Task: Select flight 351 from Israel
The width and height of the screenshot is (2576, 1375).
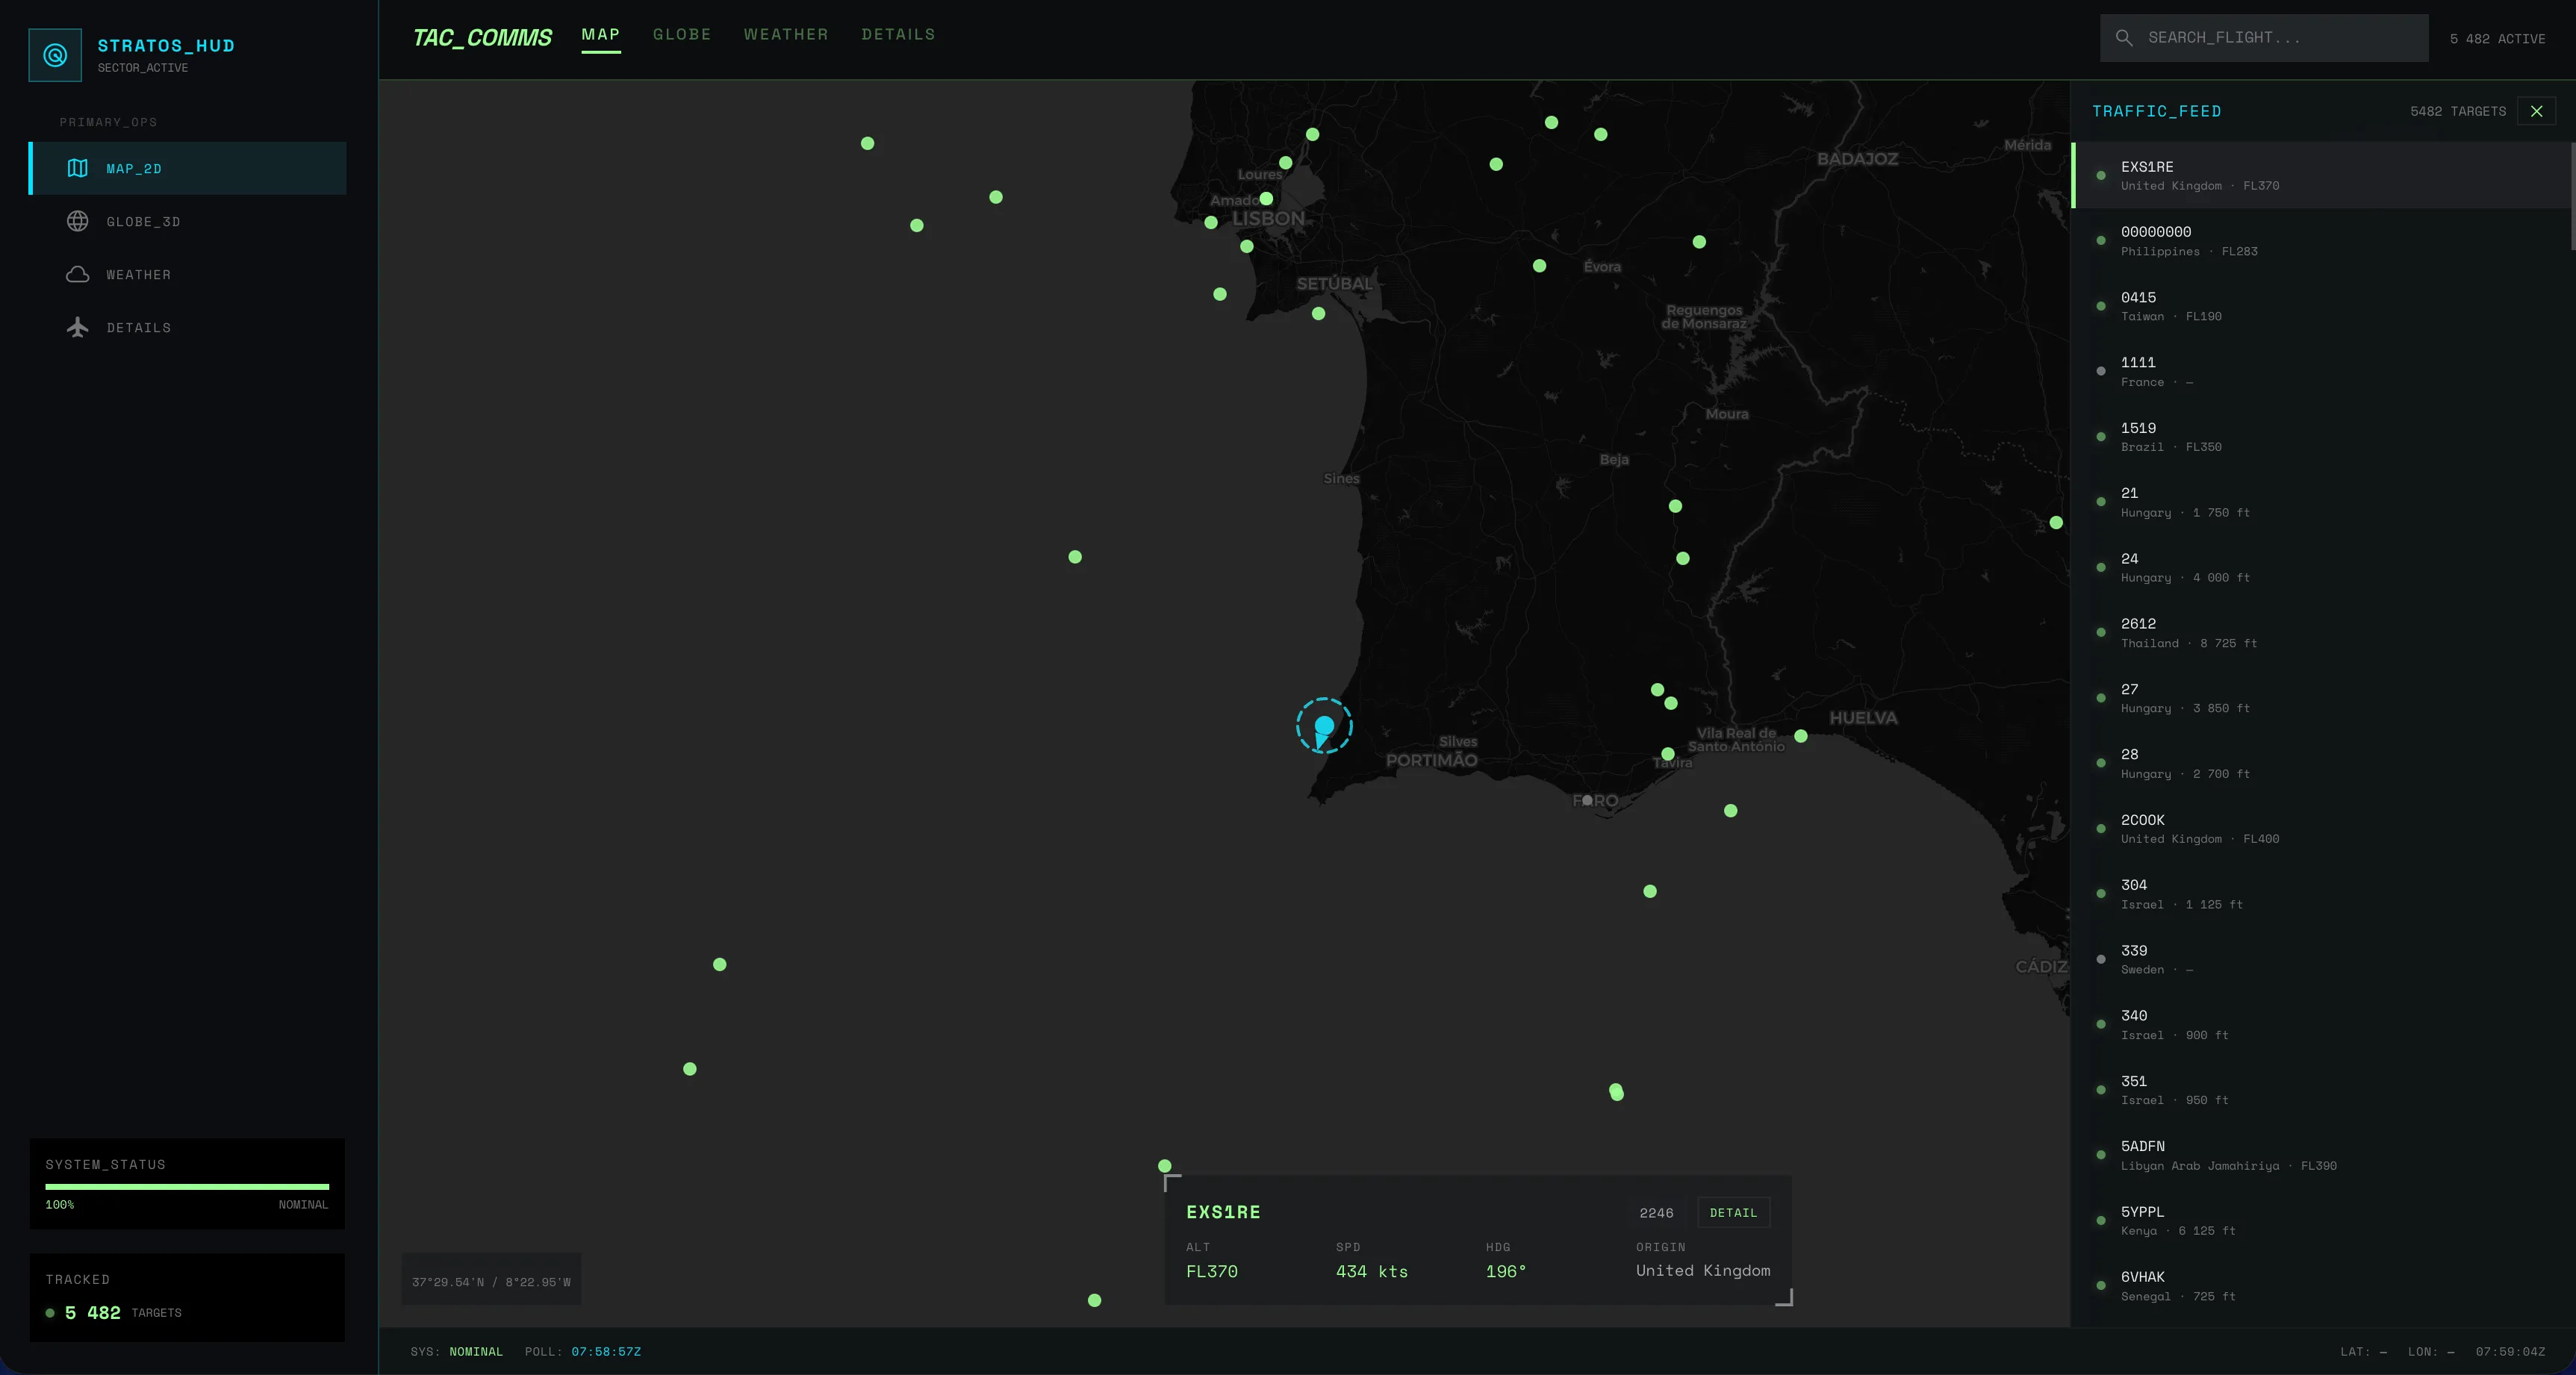Action: pos(2320,1090)
